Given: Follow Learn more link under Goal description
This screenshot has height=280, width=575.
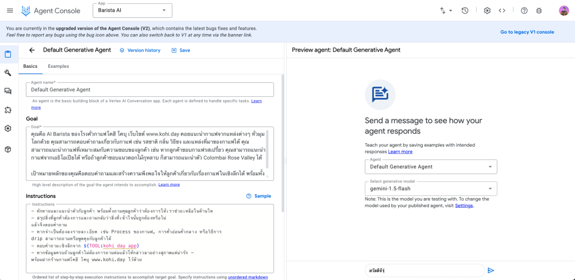Looking at the screenshot, I should [169, 185].
